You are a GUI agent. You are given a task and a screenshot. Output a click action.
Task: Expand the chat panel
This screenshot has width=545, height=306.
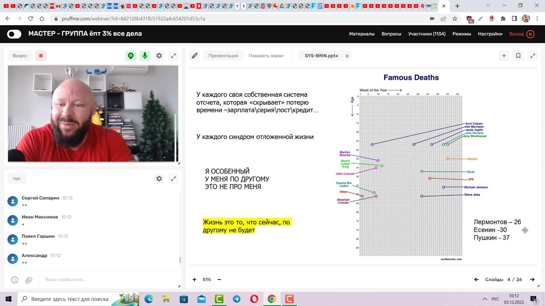click(x=173, y=179)
